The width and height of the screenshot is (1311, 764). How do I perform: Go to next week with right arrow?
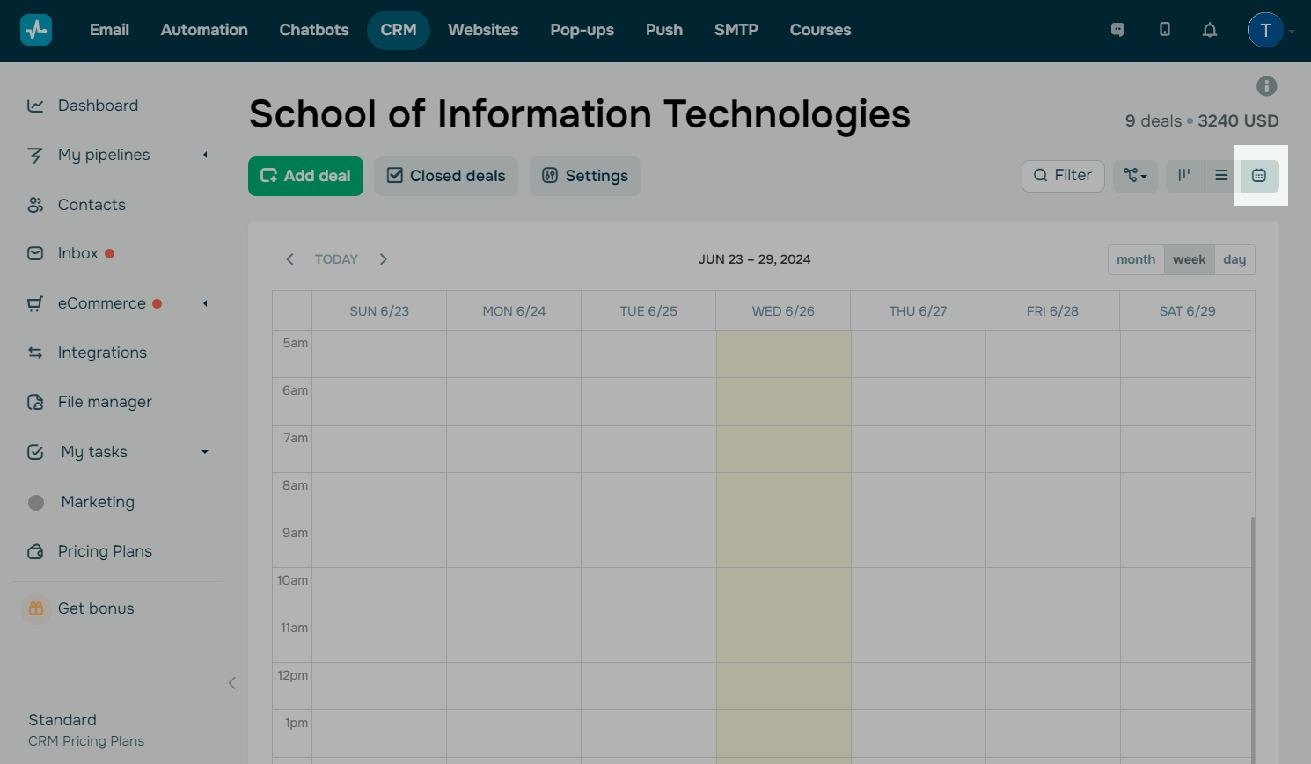click(x=384, y=259)
